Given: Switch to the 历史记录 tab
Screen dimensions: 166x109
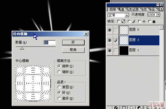Looking at the screenshot, I should point(133,9).
